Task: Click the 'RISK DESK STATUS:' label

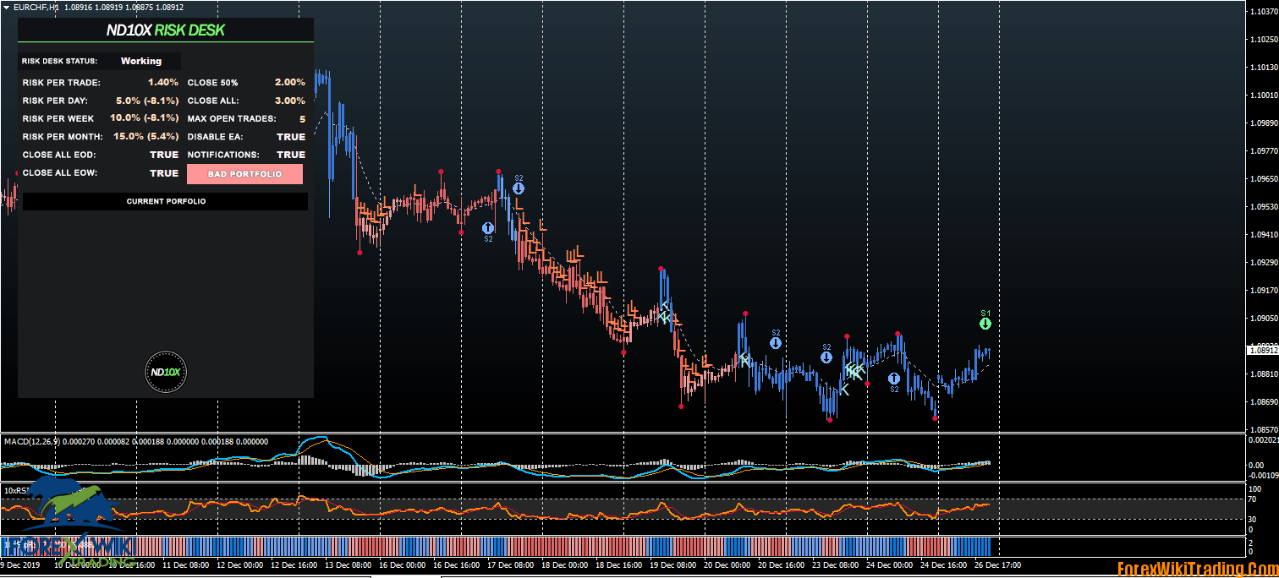Action: tap(60, 61)
